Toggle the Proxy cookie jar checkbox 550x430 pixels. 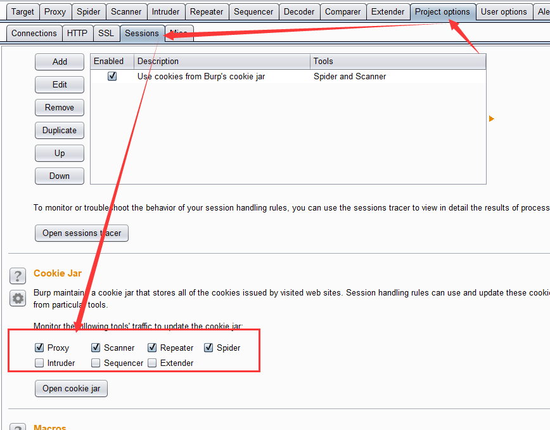click(x=39, y=348)
